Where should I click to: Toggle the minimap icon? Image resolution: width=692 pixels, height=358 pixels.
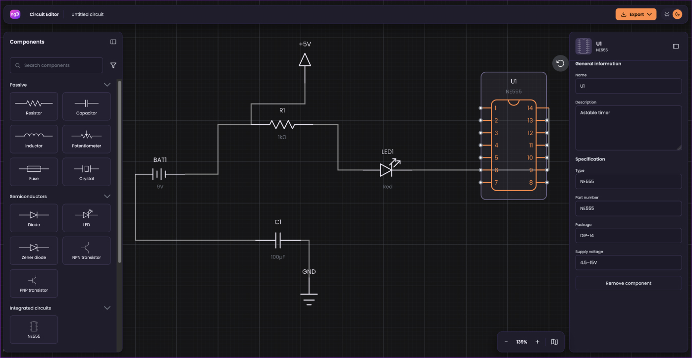pos(554,342)
